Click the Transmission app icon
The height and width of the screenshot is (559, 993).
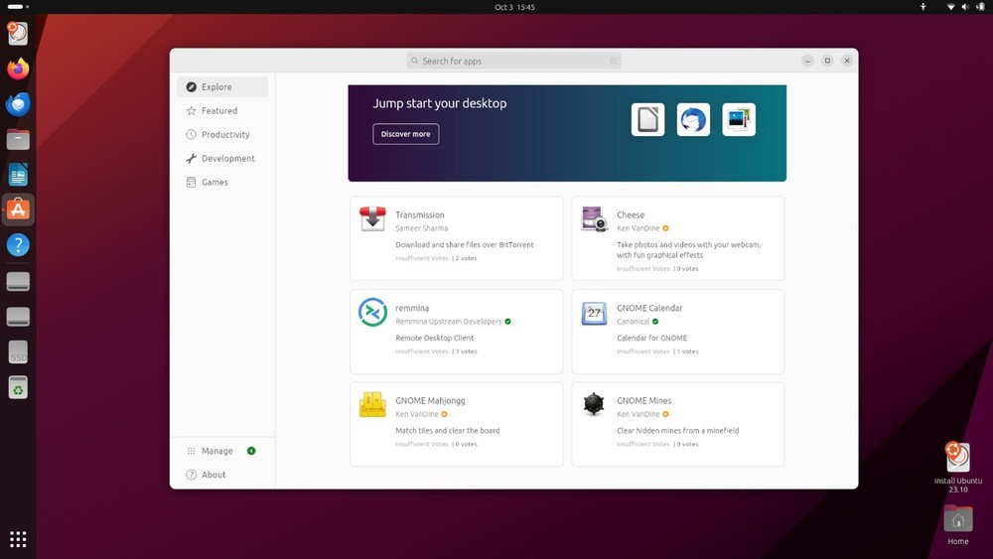(372, 219)
